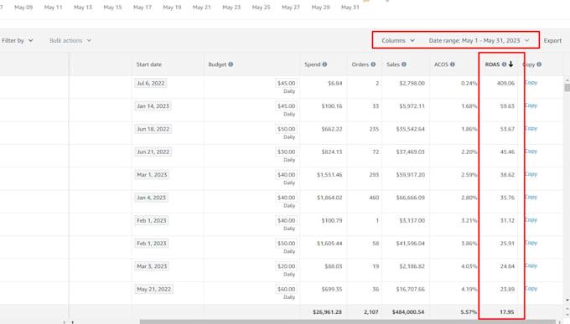Copy the campaign with ROAS 409.06
Image resolution: width=570 pixels, height=324 pixels.
pyautogui.click(x=531, y=82)
